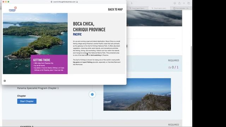Switch to the rightmost background browser tab
This screenshot has width=226, height=127.
[x=181, y=8]
